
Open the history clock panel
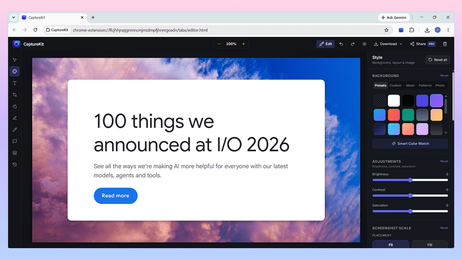pyautogui.click(x=15, y=165)
